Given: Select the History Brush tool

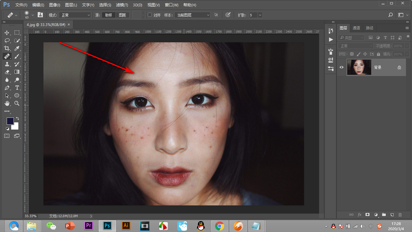Looking at the screenshot, I should (17, 64).
